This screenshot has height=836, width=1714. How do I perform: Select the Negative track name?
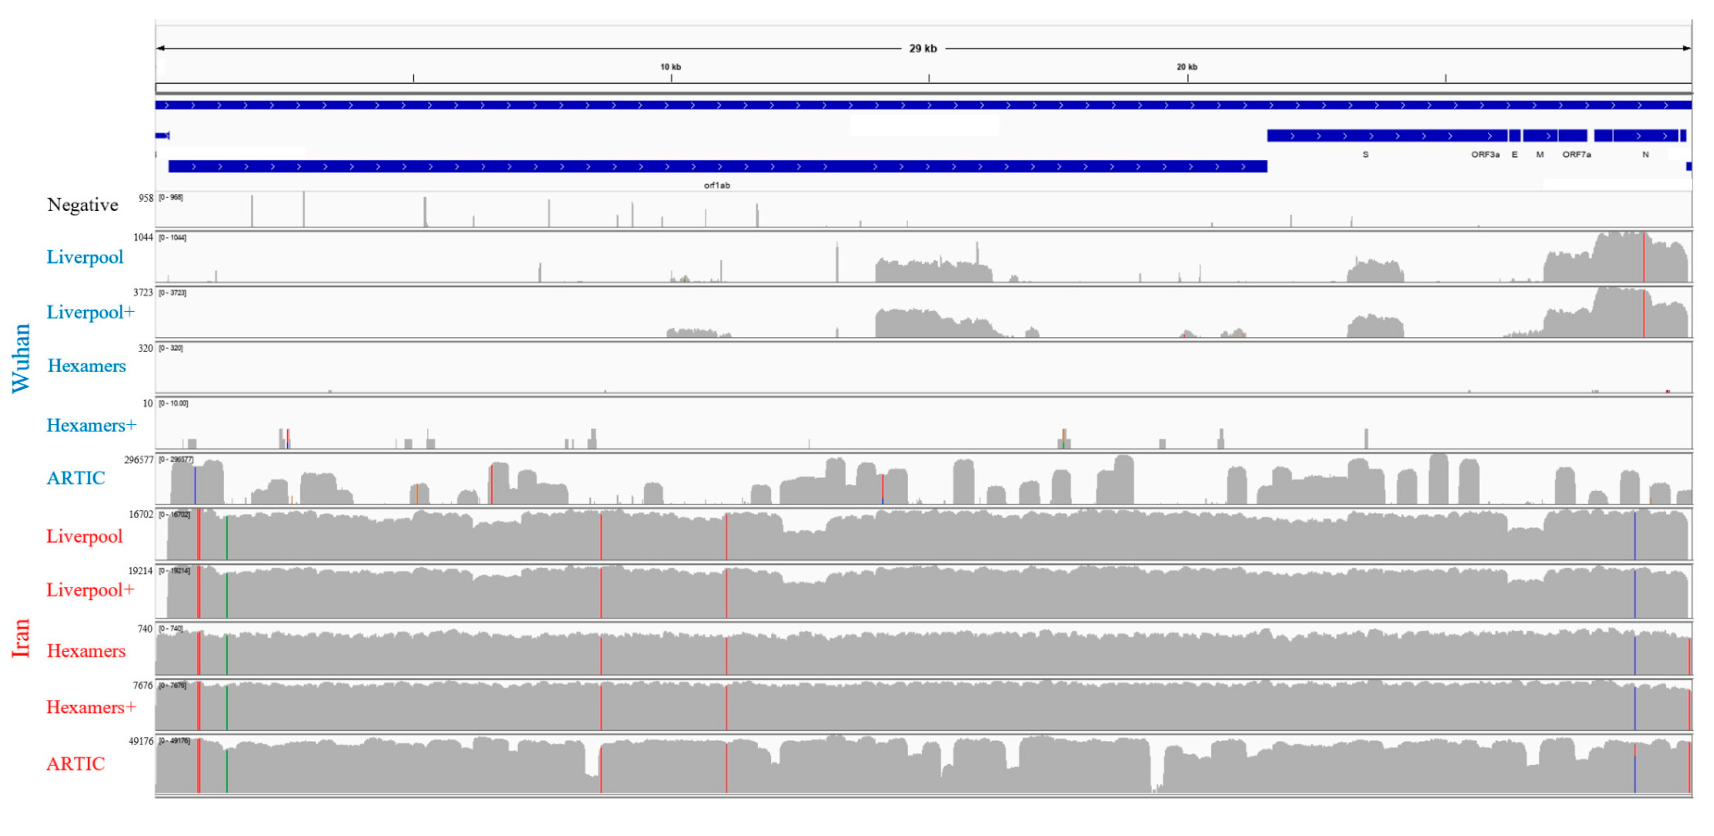pos(83,205)
